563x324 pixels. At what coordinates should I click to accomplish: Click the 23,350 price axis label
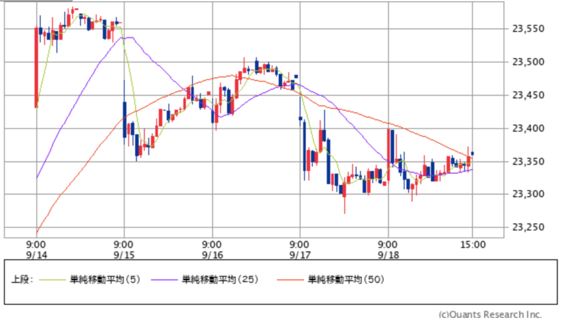[528, 162]
